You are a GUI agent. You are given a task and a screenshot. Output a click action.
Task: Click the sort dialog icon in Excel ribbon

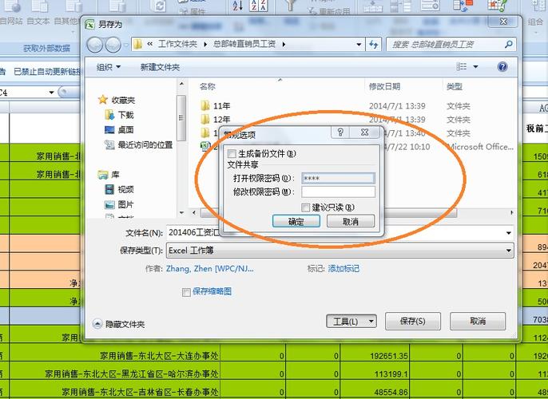[259, 6]
